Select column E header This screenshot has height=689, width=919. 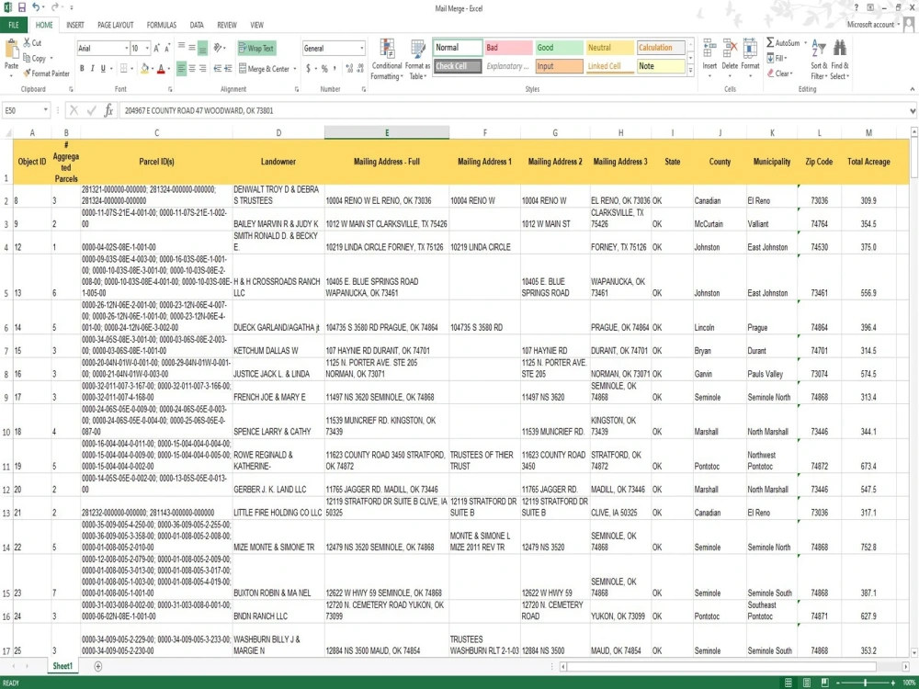(x=387, y=133)
